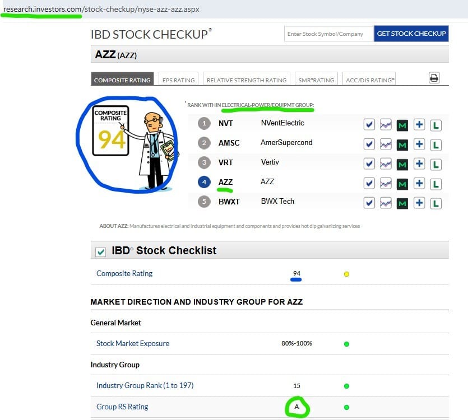Click the BWX Tech company name

click(x=277, y=202)
